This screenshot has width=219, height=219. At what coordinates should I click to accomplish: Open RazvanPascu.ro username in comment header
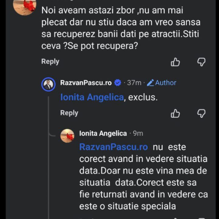[86, 83]
